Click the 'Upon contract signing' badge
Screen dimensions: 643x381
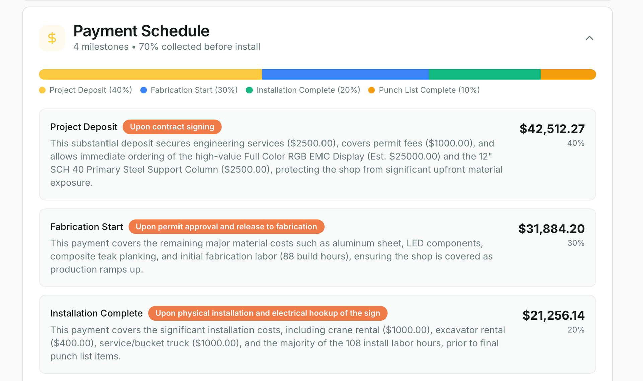click(x=171, y=127)
